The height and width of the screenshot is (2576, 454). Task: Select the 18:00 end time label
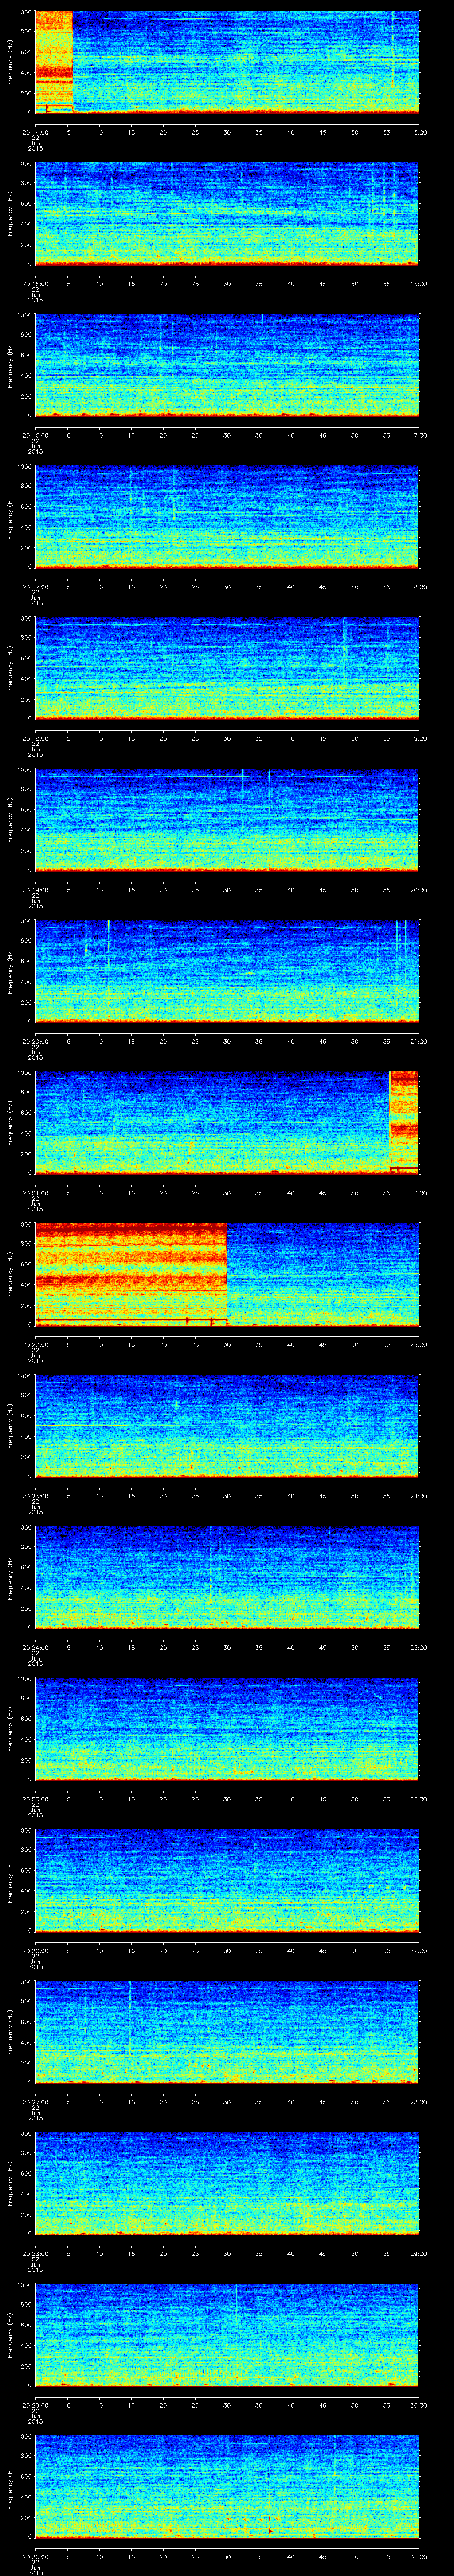pyautogui.click(x=419, y=587)
